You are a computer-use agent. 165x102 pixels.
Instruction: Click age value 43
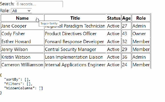tap(126, 34)
